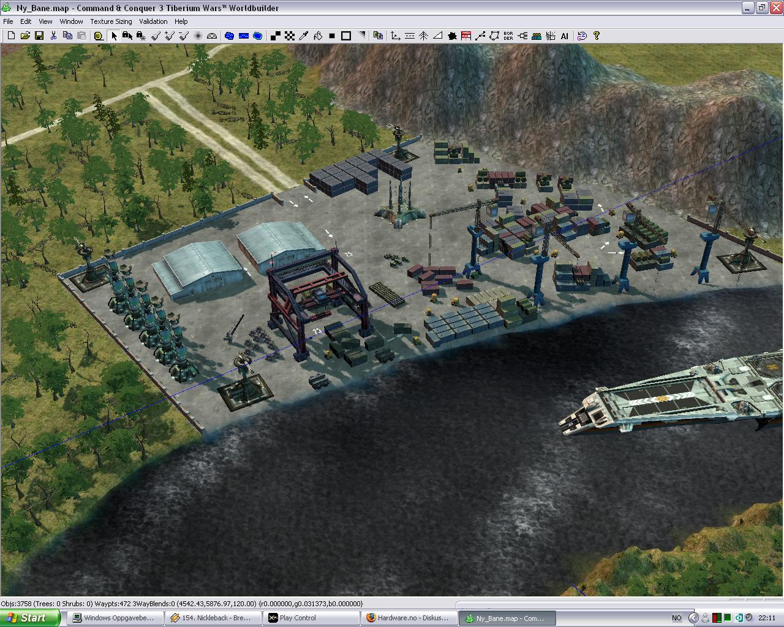Switch to Windows Oppgavebe... taskbar window

[x=115, y=618]
